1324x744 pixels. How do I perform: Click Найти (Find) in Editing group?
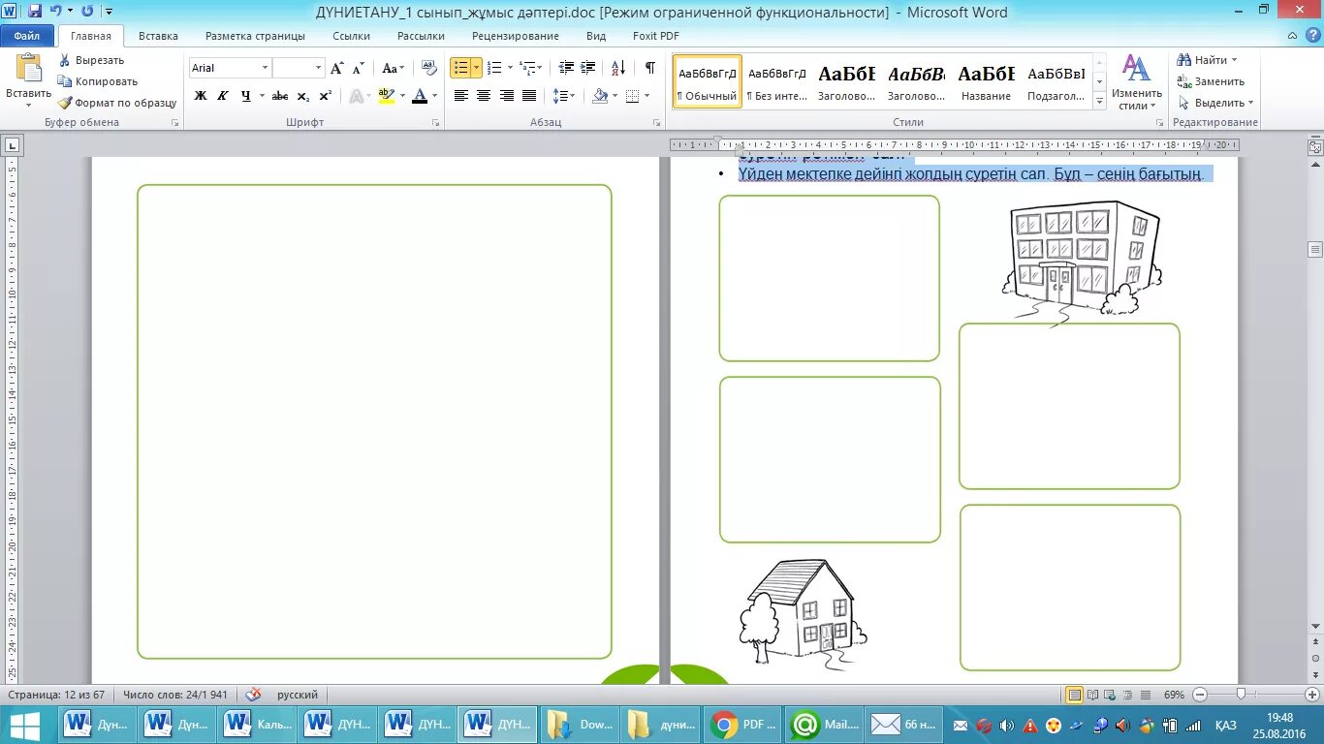click(1210, 60)
